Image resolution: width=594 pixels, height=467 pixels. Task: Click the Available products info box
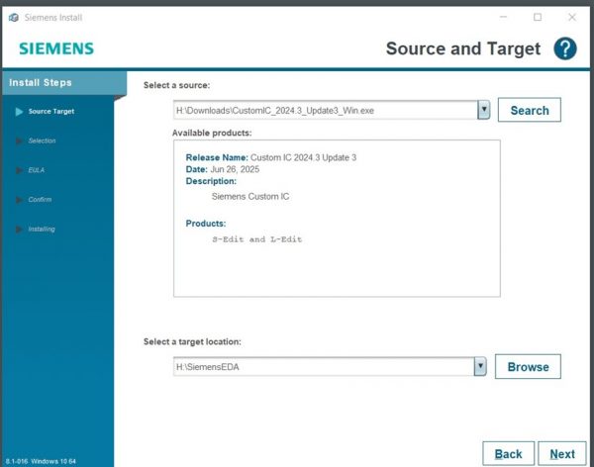(x=337, y=219)
